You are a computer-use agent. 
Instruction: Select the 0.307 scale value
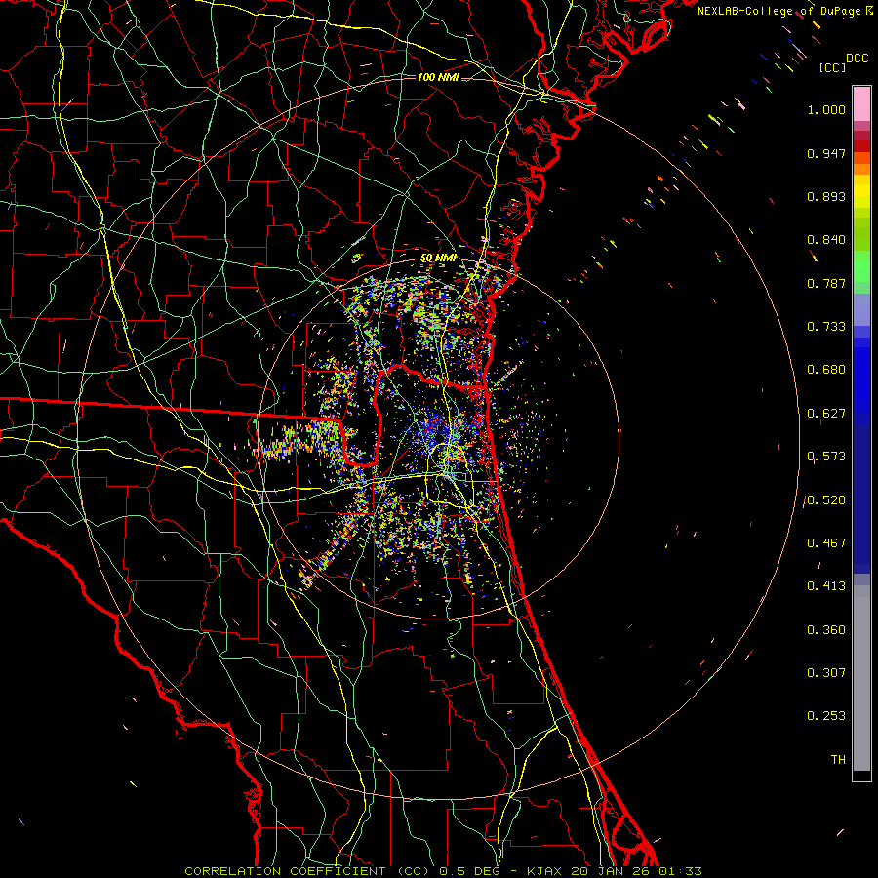(826, 673)
